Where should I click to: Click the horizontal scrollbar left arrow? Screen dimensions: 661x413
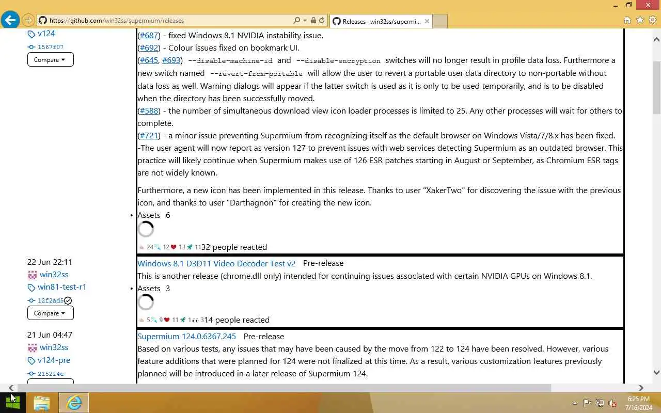(x=11, y=388)
